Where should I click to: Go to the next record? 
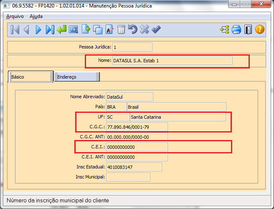point(38,30)
